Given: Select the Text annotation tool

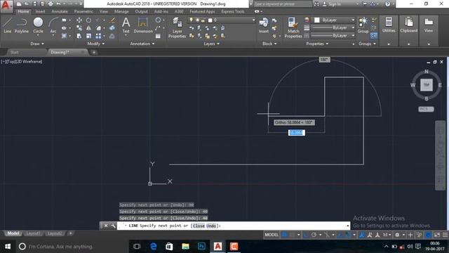Looking at the screenshot, I should (126, 25).
